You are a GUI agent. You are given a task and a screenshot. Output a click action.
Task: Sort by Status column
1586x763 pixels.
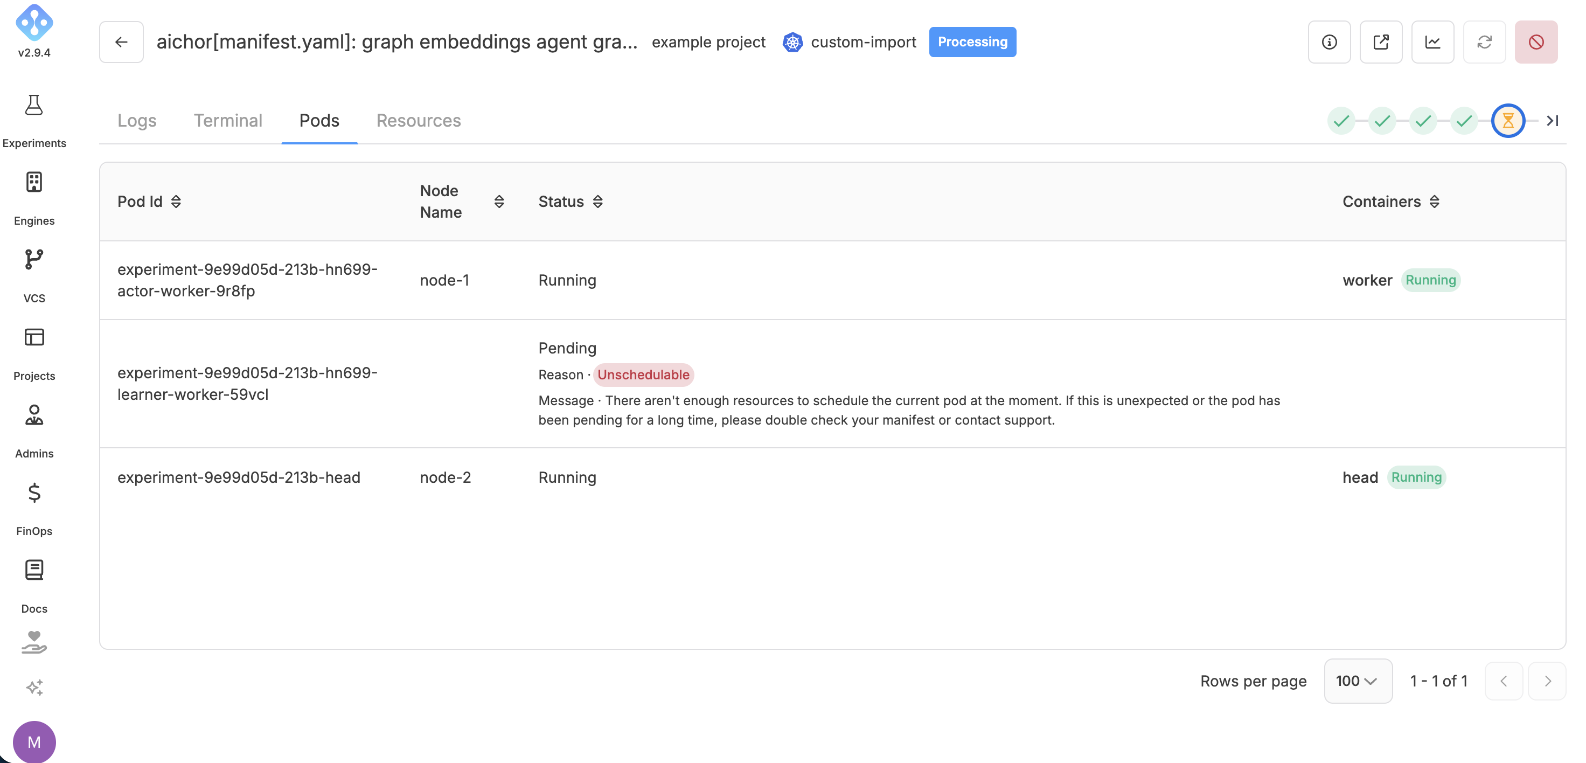pyautogui.click(x=597, y=202)
